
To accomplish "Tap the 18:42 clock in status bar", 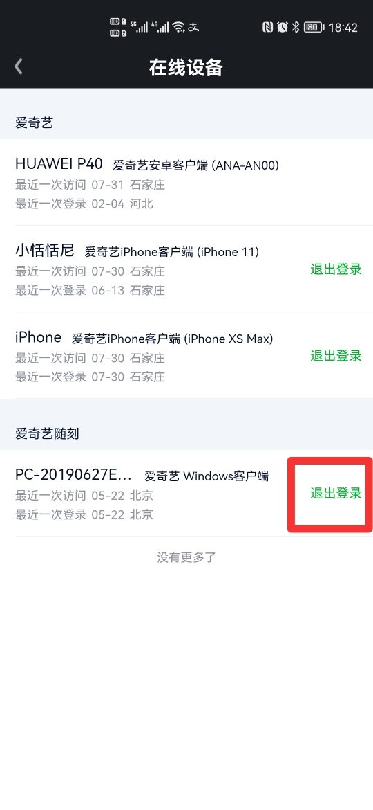I will [343, 28].
